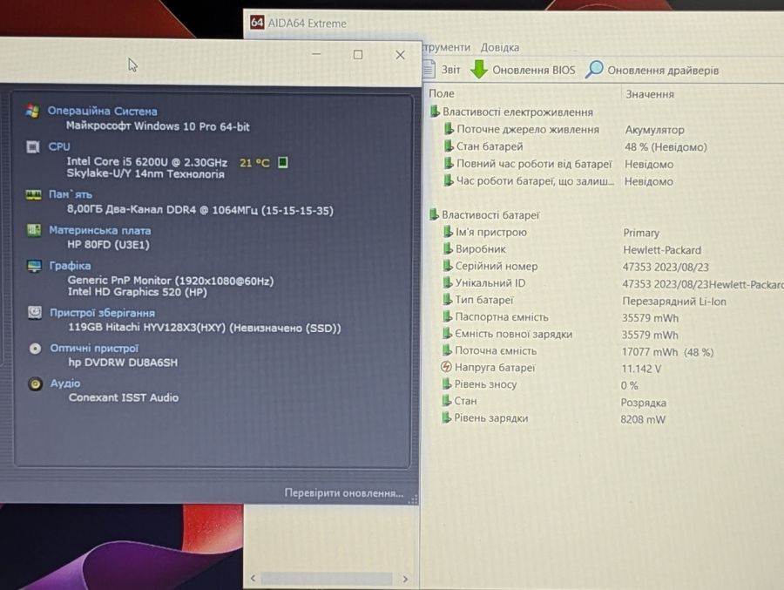Screen dimensions: 784x590
Task: Click the CPU section link
Action: 59,146
